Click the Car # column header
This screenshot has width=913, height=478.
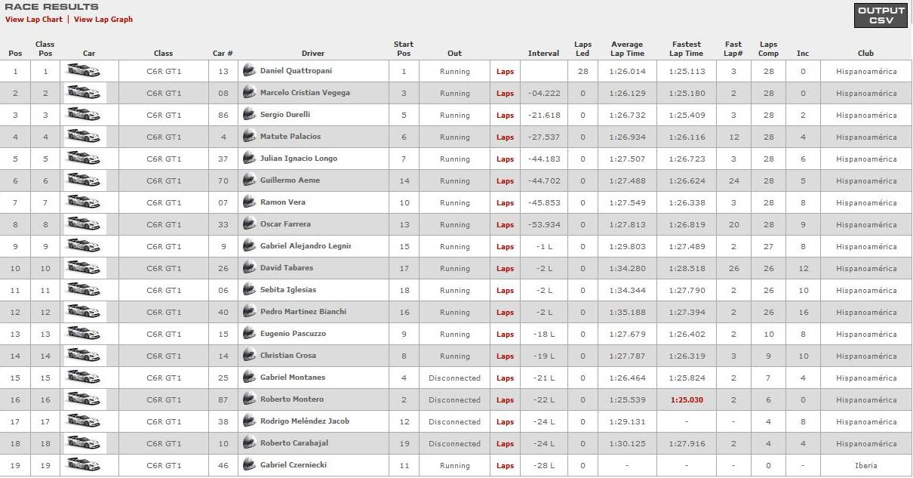pos(223,54)
